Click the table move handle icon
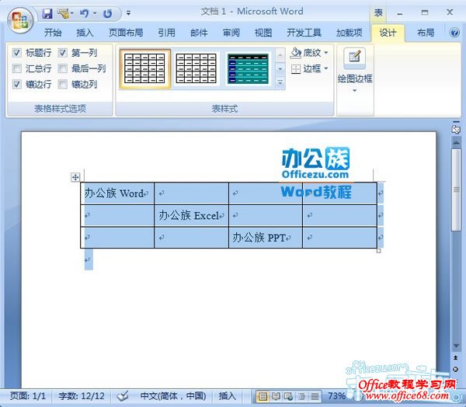The width and height of the screenshot is (466, 407). coord(75,177)
